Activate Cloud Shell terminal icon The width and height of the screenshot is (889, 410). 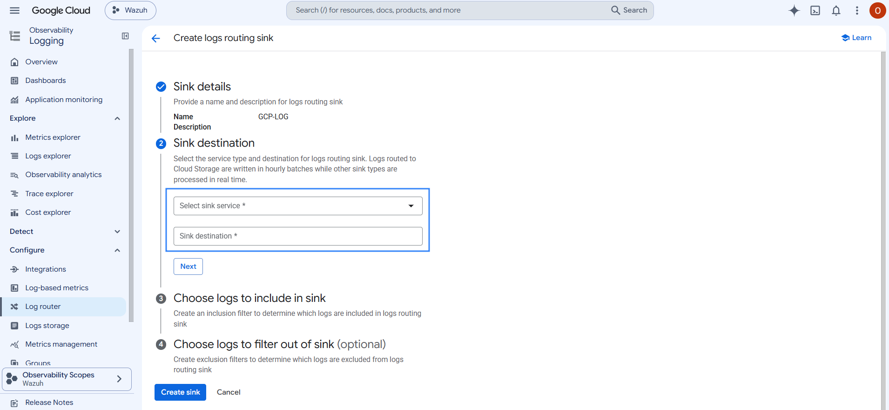(815, 10)
